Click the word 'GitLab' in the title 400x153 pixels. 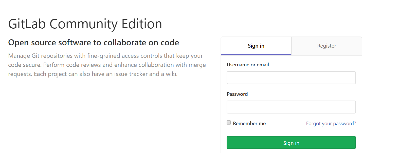pos(27,24)
